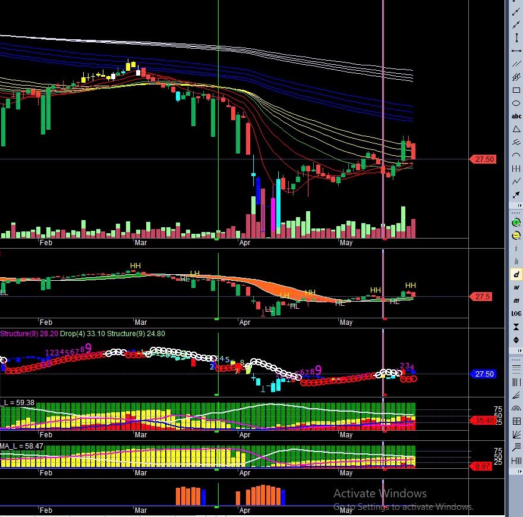523x517 pixels.
Task: Click the red 35.40 indicator value label
Action: click(x=483, y=421)
